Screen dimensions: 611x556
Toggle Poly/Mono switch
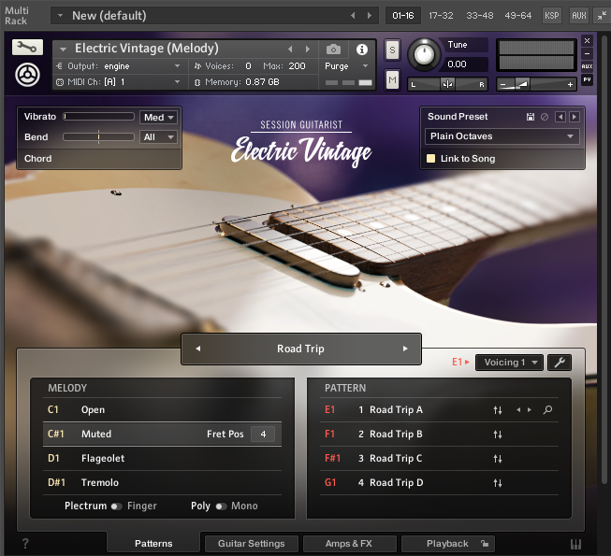click(x=221, y=506)
